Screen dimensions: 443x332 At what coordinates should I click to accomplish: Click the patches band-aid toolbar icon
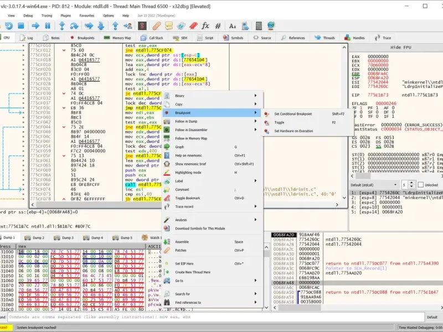156,26
